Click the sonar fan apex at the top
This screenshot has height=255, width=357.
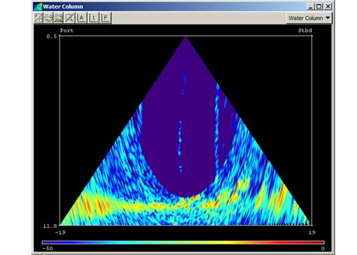[x=186, y=37]
